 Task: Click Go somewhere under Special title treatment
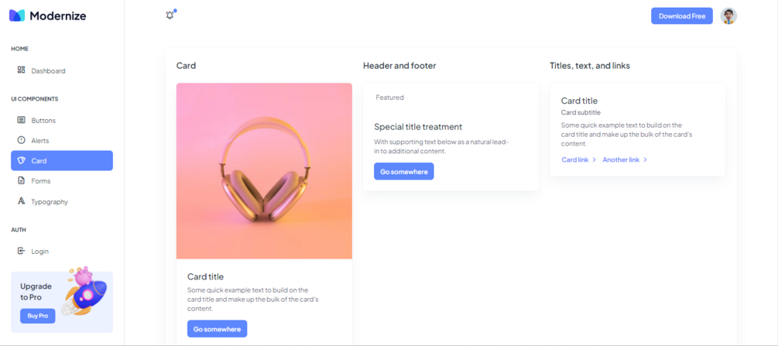tap(404, 171)
